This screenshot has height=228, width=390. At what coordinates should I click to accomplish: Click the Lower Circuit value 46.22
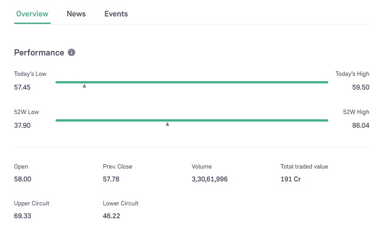[111, 216]
